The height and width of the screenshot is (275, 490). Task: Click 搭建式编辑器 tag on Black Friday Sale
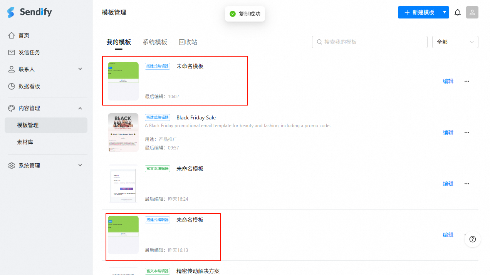(x=158, y=117)
